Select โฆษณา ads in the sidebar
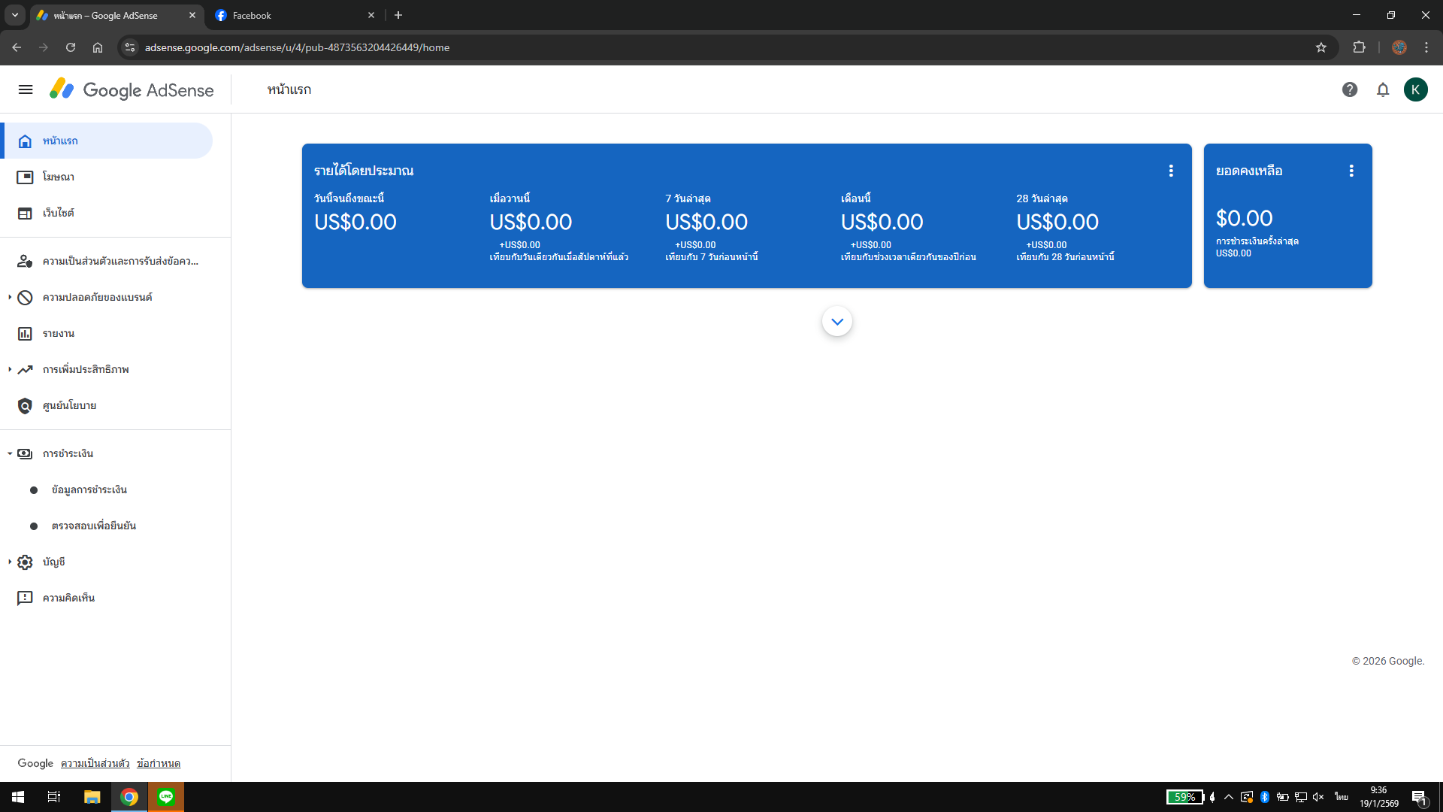1443x812 pixels. click(59, 177)
